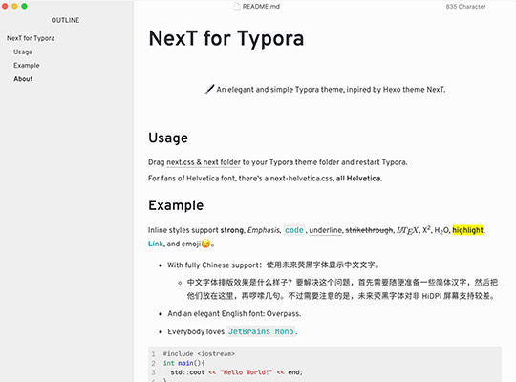Screen dimensions: 516x382
Task: Click the OUTLINE panel header
Action: click(65, 20)
